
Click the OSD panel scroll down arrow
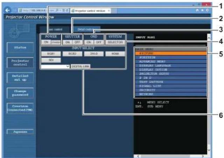(x=209, y=150)
